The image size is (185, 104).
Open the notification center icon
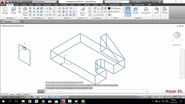tap(181, 101)
